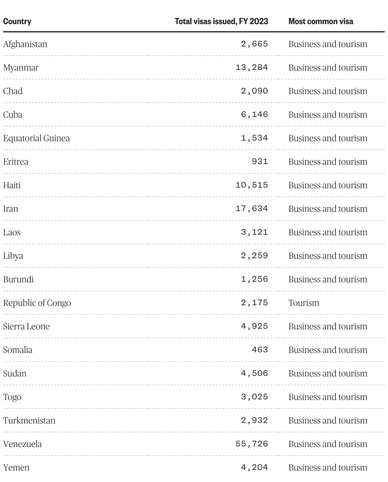Click Yemen's Business and tourism cell
This screenshot has width=388, height=482.
click(x=328, y=467)
